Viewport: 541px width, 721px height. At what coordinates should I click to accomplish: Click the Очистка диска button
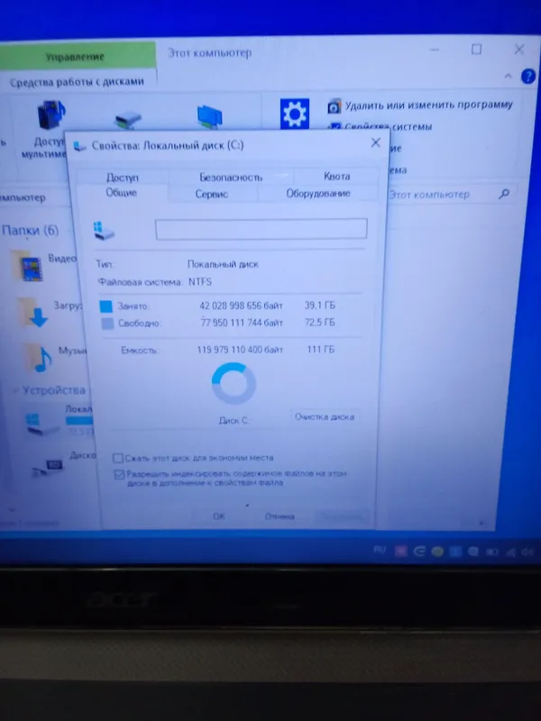click(x=325, y=417)
